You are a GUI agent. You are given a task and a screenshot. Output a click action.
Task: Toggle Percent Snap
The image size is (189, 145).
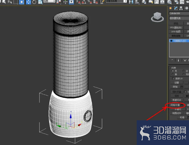coord(90,2)
